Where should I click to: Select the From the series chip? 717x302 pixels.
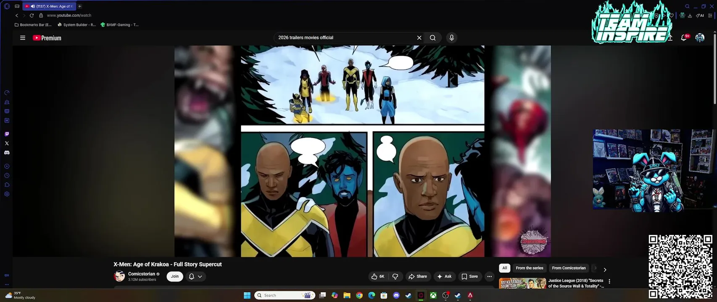530,268
